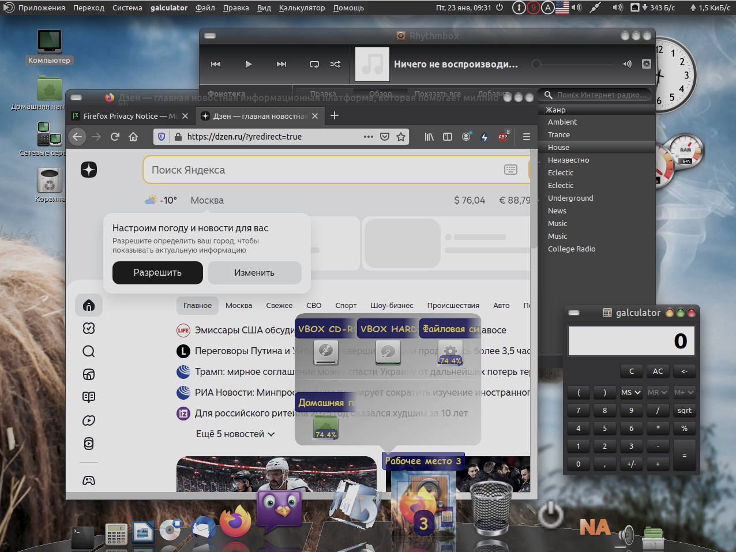This screenshot has height=552, width=736.
Task: Click the US flag keyboard layout indicator
Action: coord(562,7)
